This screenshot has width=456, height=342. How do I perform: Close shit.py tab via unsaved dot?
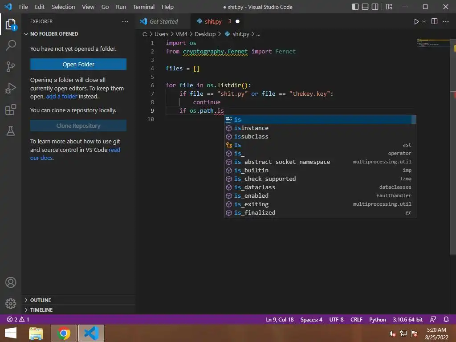[237, 21]
